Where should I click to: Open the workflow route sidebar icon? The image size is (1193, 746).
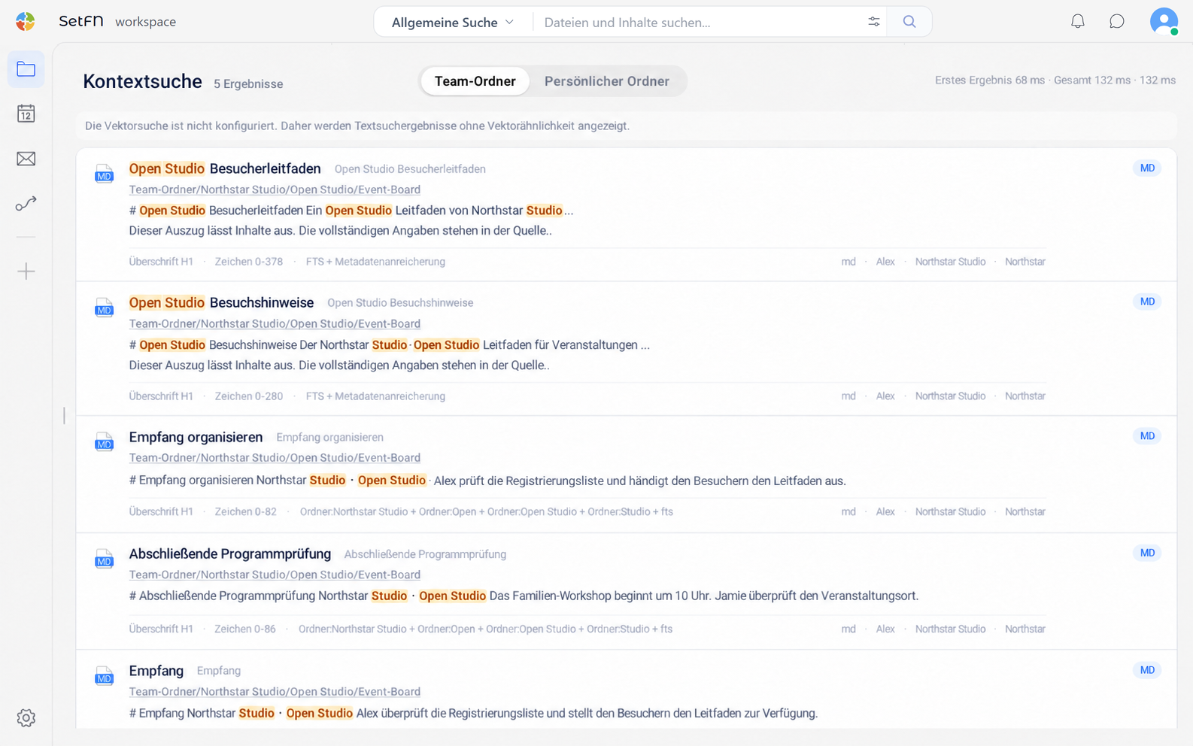pos(26,204)
